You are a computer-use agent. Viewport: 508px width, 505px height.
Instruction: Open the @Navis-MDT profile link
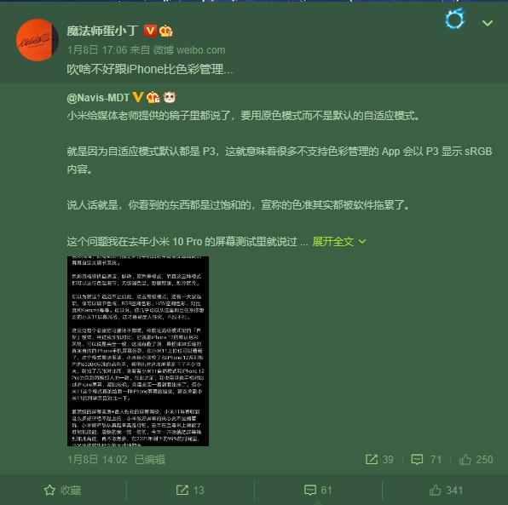[98, 97]
